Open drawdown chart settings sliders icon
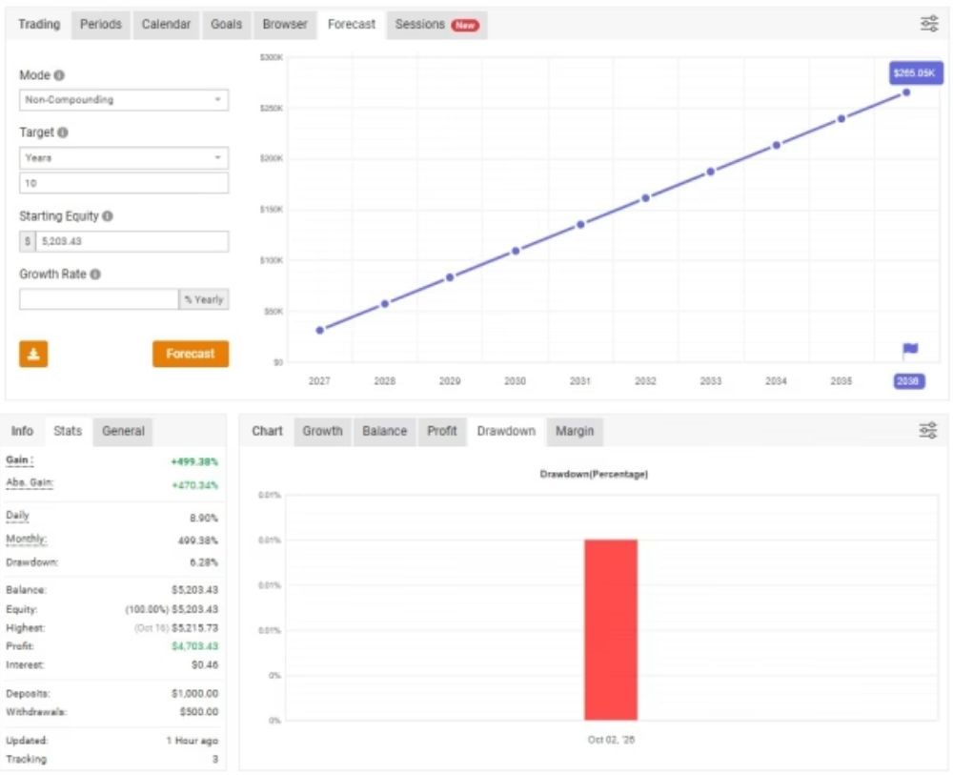Screen dimensions: 953x775 tap(928, 430)
